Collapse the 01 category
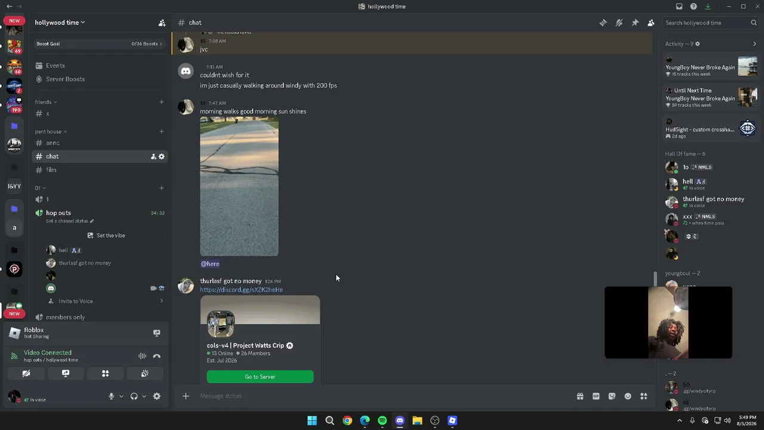This screenshot has height=430, width=764. pyautogui.click(x=40, y=188)
